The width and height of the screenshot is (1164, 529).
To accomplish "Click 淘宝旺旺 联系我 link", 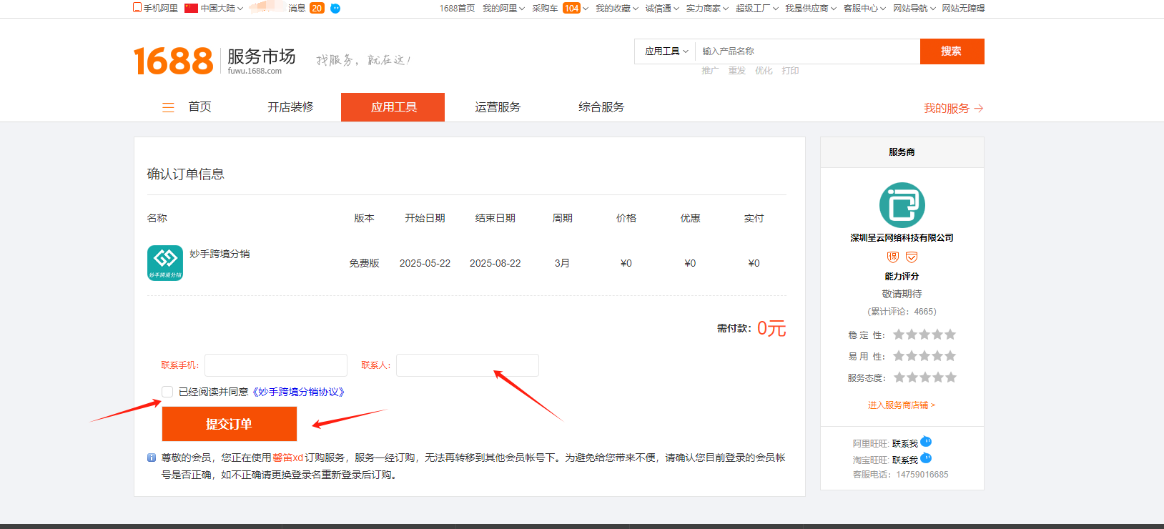I will tap(904, 460).
